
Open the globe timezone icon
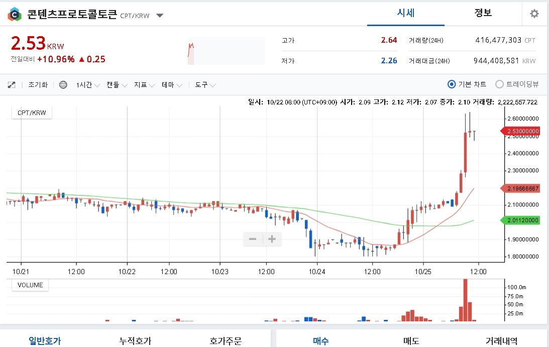(63, 85)
